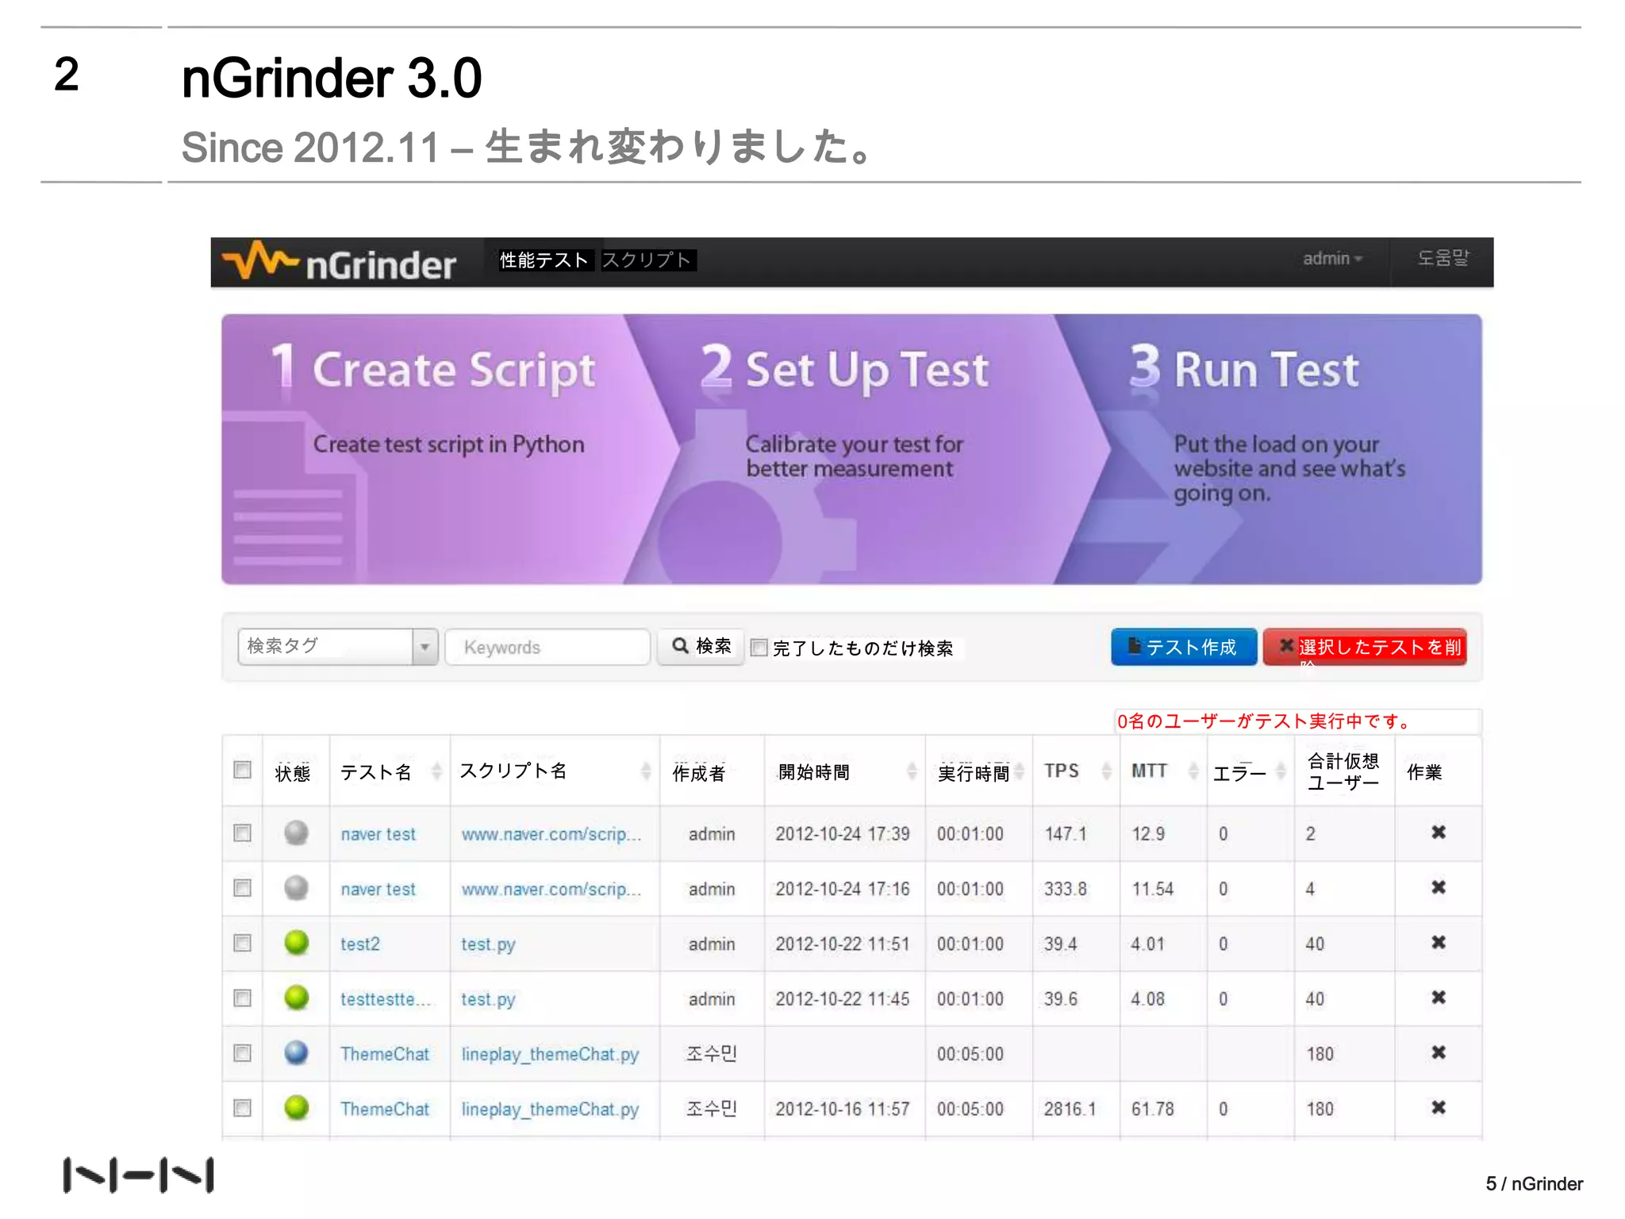Click start time 2012-10-22 11:45
1625x1219 pixels.
point(843,999)
